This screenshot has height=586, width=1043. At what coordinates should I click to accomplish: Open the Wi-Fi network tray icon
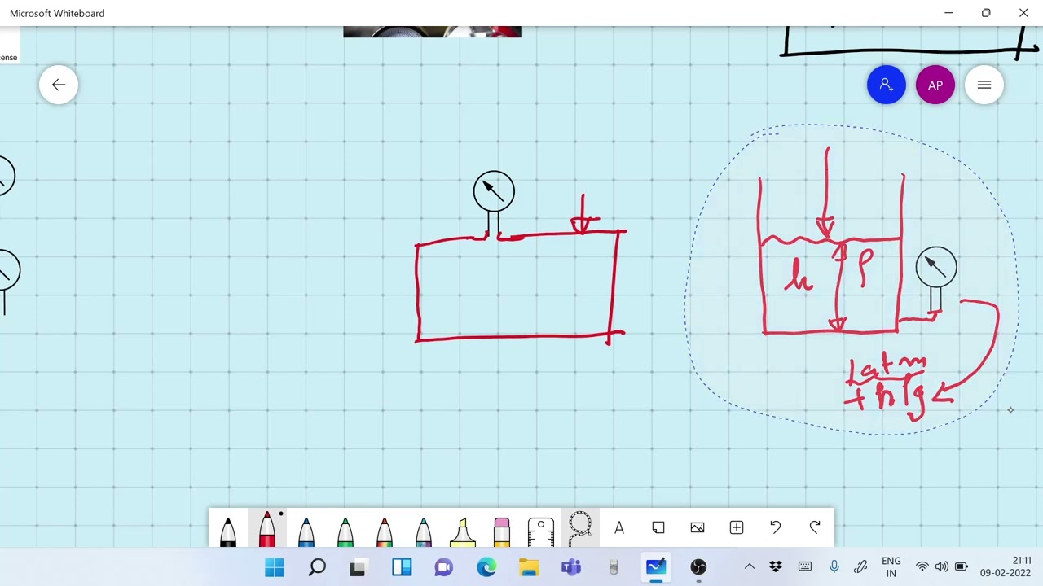tap(922, 567)
